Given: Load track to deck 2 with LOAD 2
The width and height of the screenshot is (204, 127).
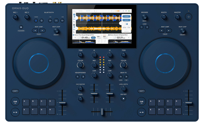Looking at the screenshot, I should [x=147, y=27].
